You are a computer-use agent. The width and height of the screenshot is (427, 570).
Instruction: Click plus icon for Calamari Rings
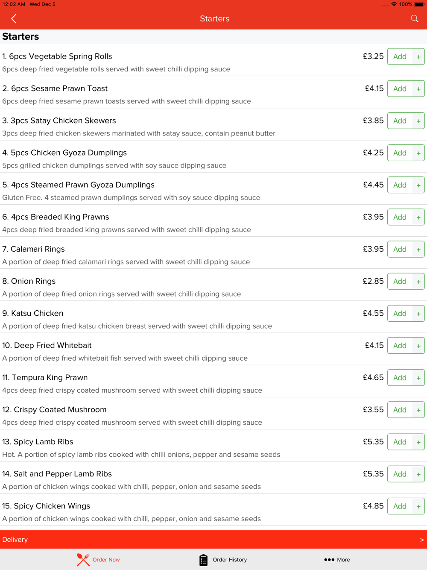(x=418, y=250)
